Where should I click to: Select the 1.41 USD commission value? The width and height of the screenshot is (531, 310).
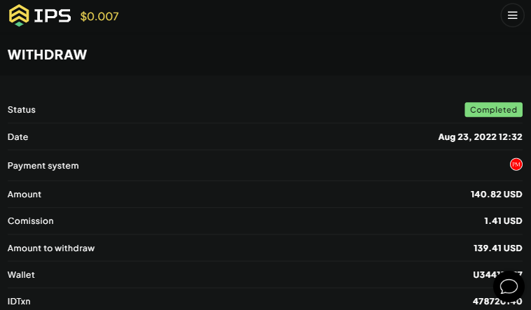coord(503,221)
